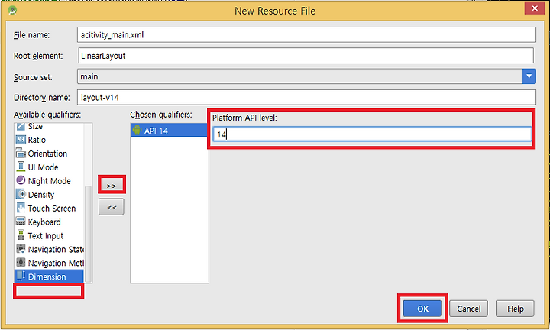Add qualifier with the >> button
The image size is (550, 330).
point(112,185)
